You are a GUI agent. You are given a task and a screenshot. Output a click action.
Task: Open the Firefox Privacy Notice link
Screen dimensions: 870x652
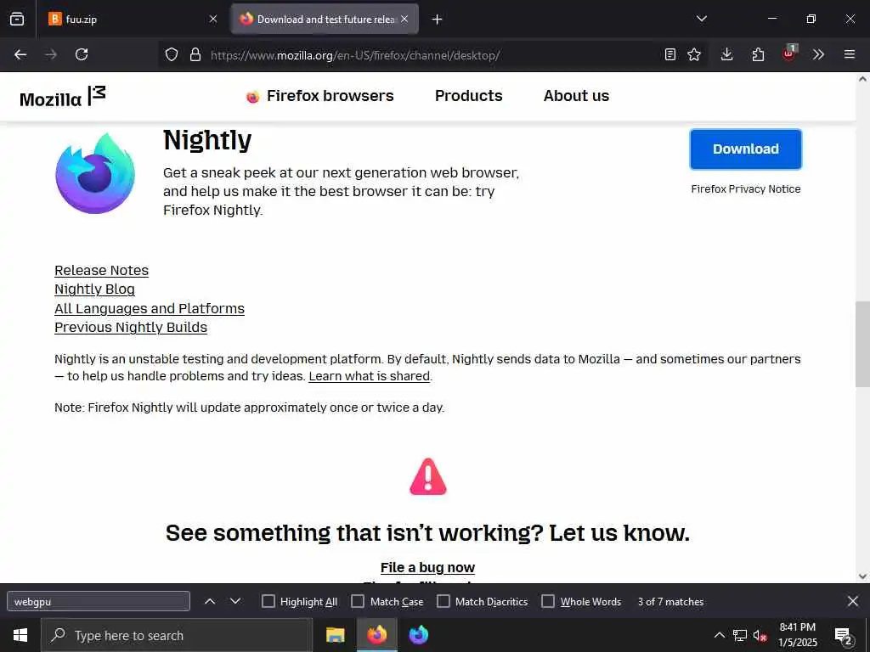[x=746, y=189]
